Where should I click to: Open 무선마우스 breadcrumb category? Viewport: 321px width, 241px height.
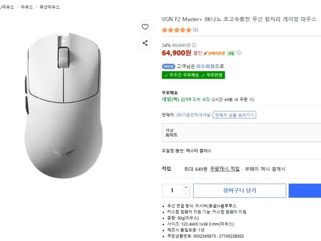[50, 7]
